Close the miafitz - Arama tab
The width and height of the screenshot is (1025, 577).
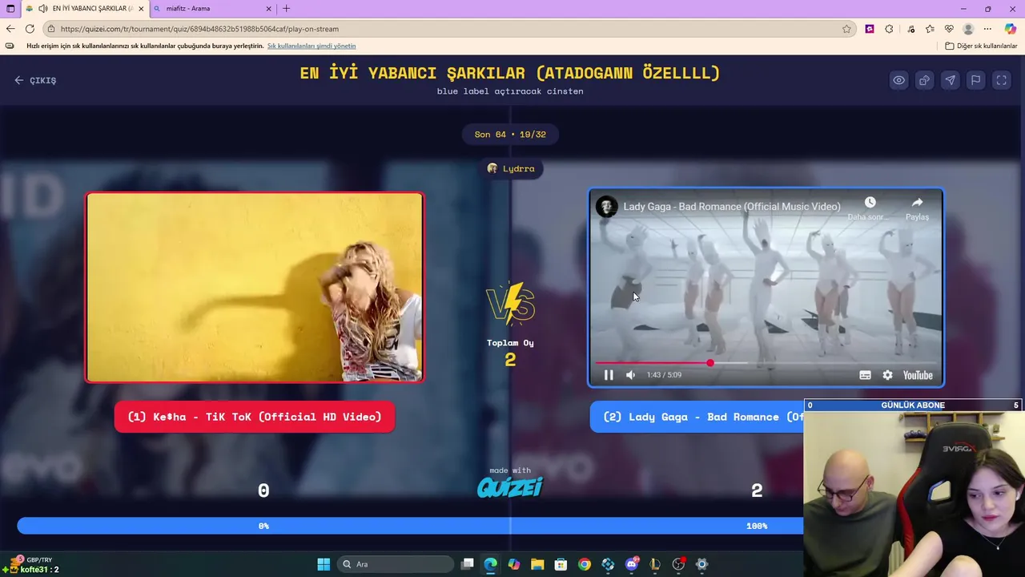tap(268, 9)
